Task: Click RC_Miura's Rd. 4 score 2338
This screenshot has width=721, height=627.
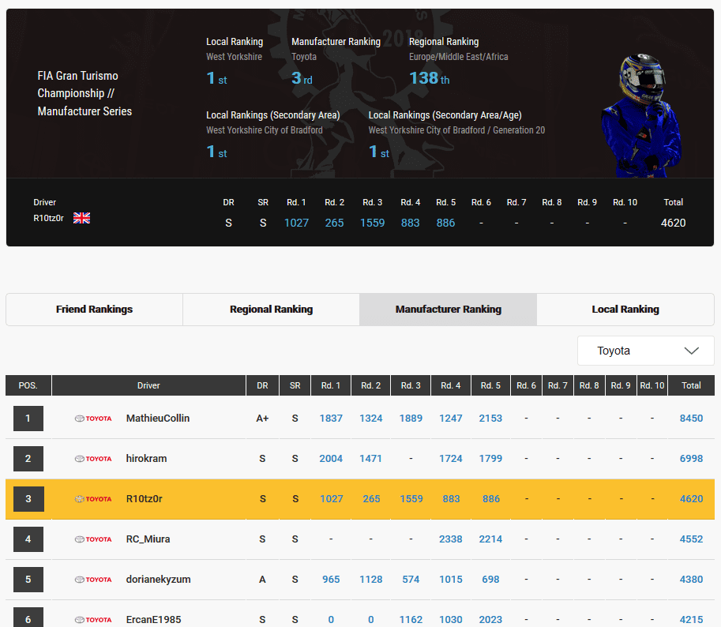Action: pos(451,539)
